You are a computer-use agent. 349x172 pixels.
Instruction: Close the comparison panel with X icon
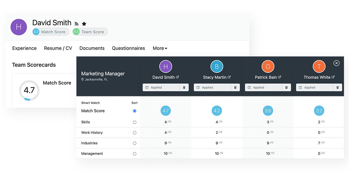[336, 63]
